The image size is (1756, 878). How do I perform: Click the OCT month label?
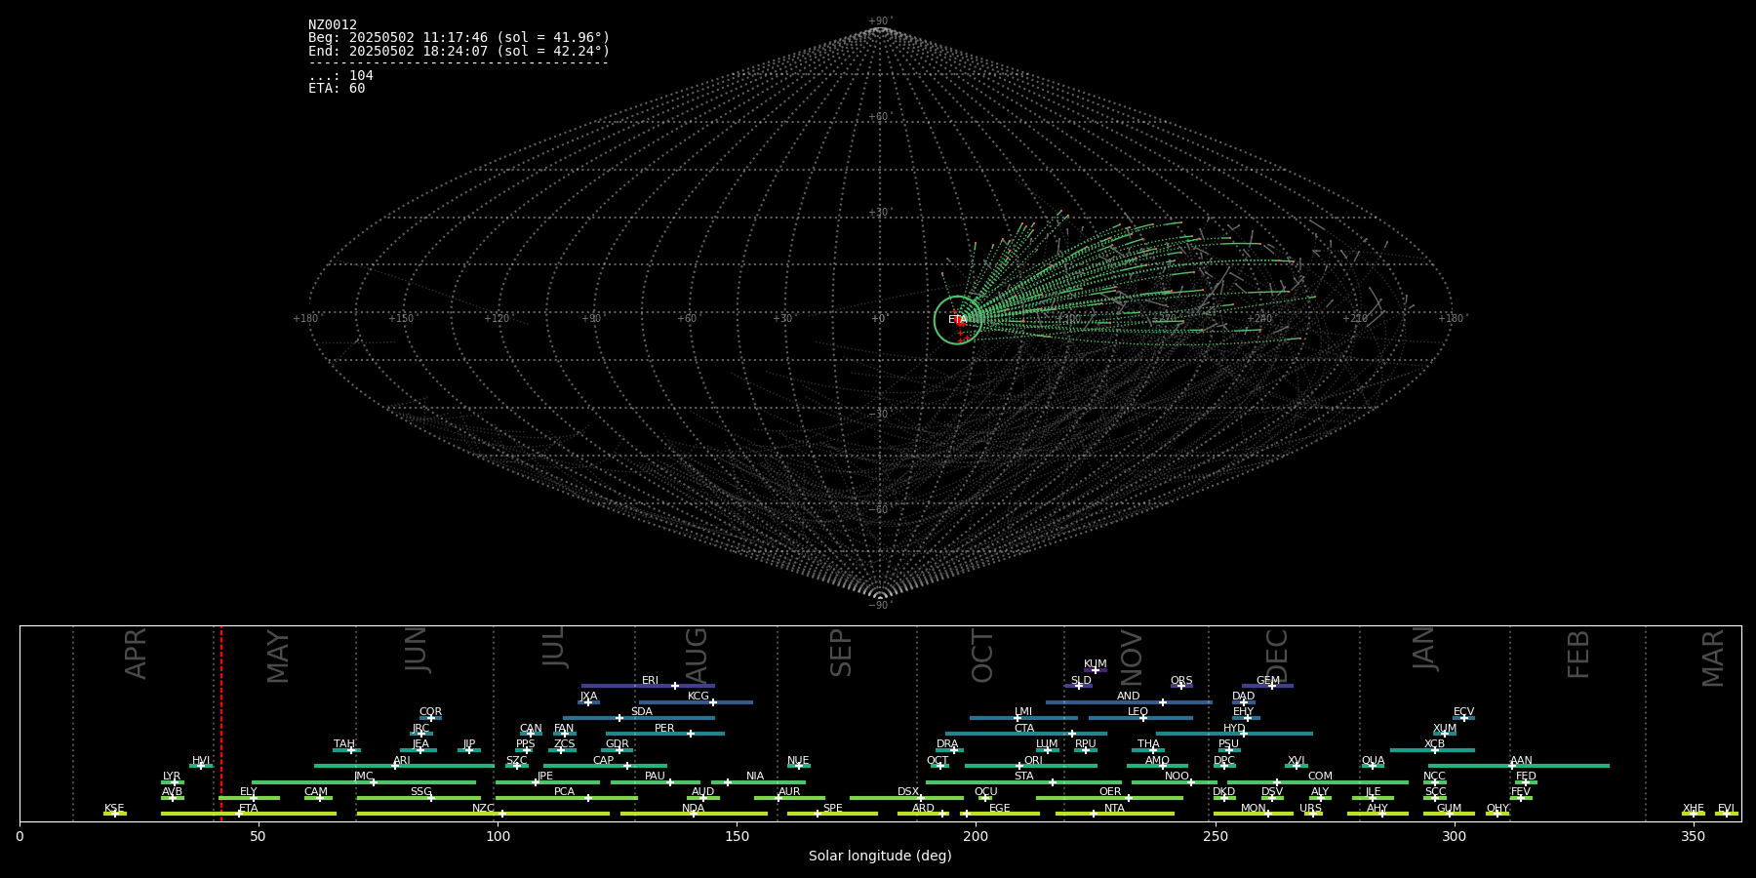pos(983,656)
